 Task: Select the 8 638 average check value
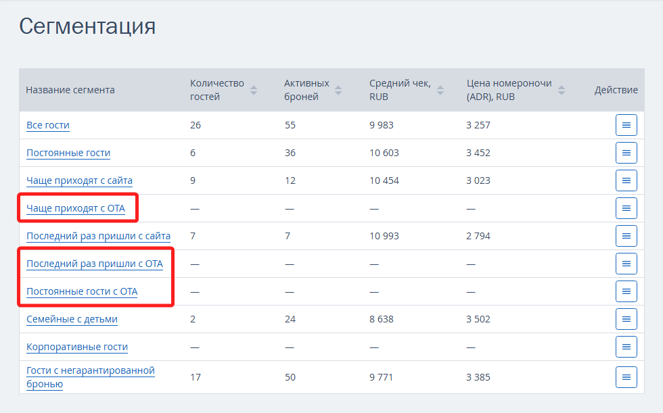coord(382,319)
